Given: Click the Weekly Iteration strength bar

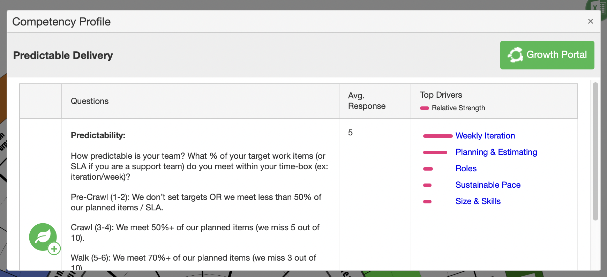Looking at the screenshot, I should click(438, 136).
